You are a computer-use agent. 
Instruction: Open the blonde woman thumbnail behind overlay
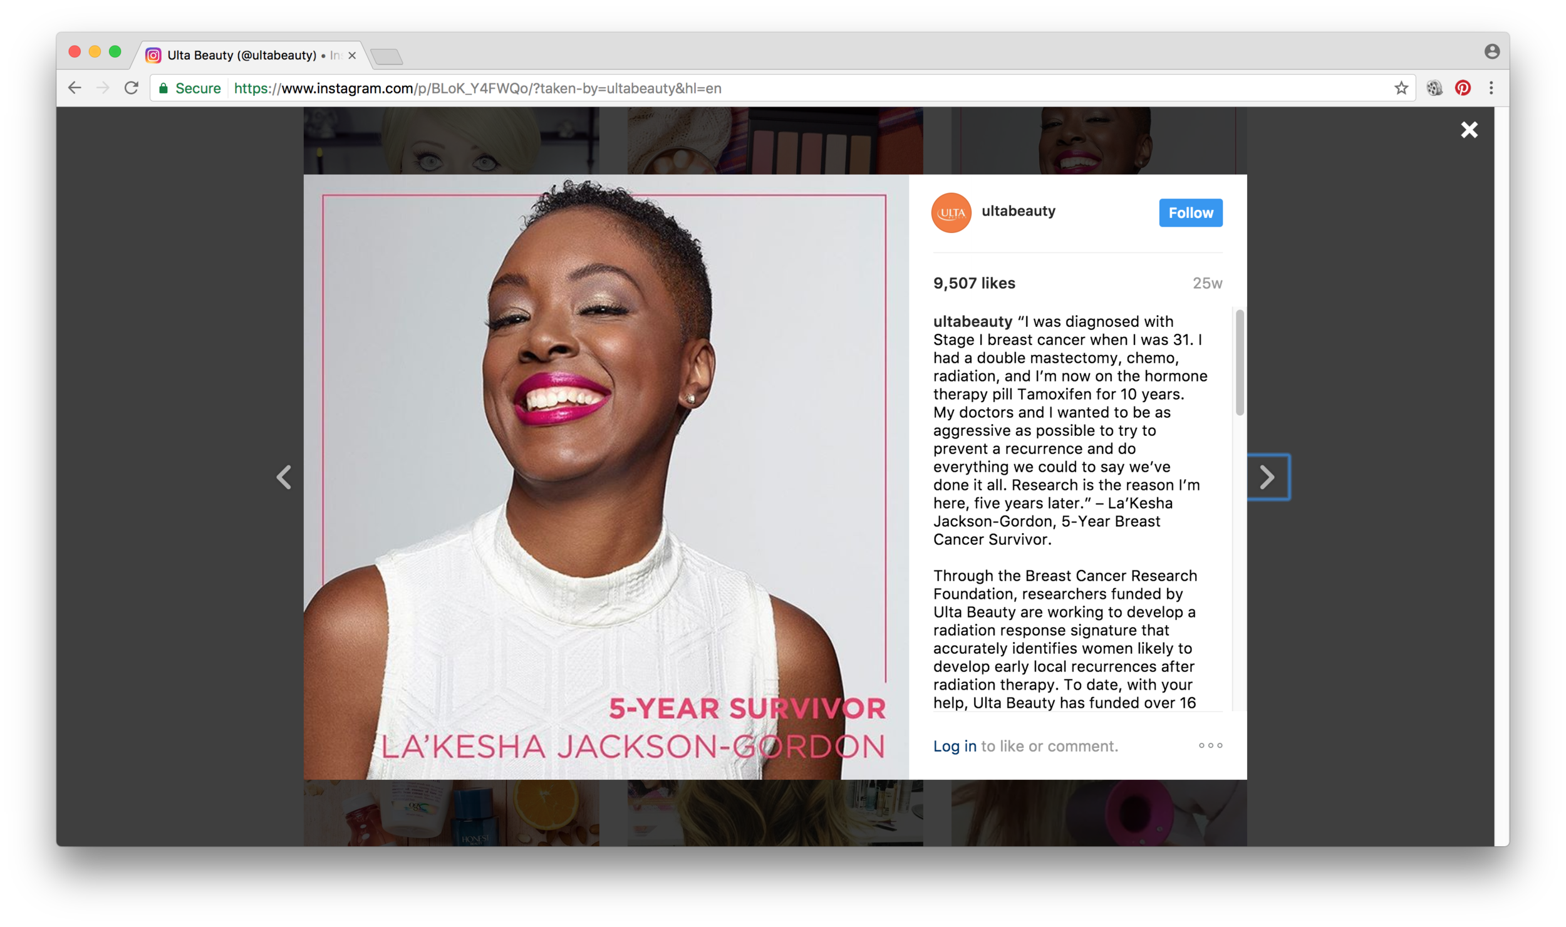click(451, 140)
